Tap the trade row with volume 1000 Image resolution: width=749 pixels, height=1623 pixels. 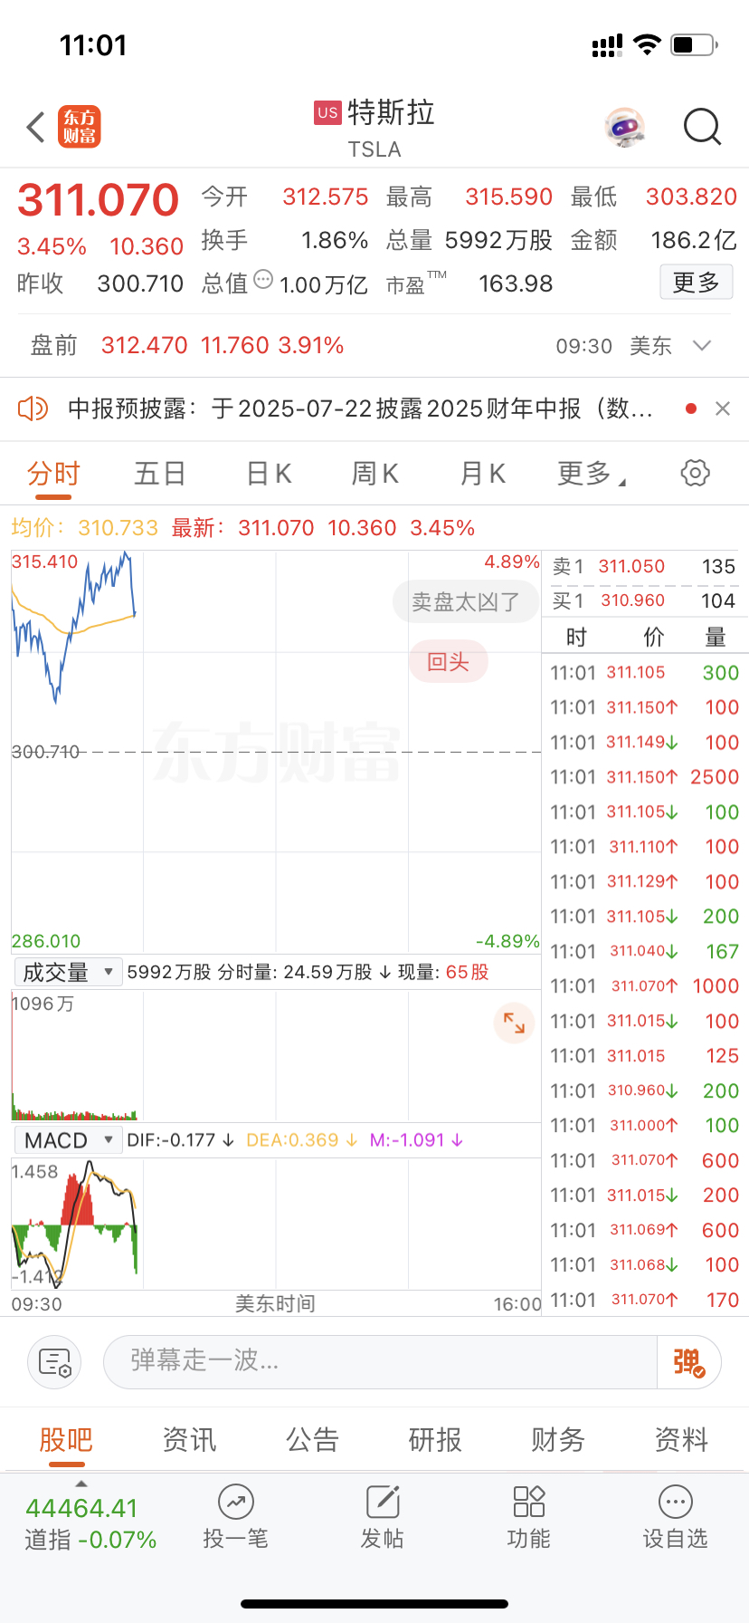pos(645,986)
